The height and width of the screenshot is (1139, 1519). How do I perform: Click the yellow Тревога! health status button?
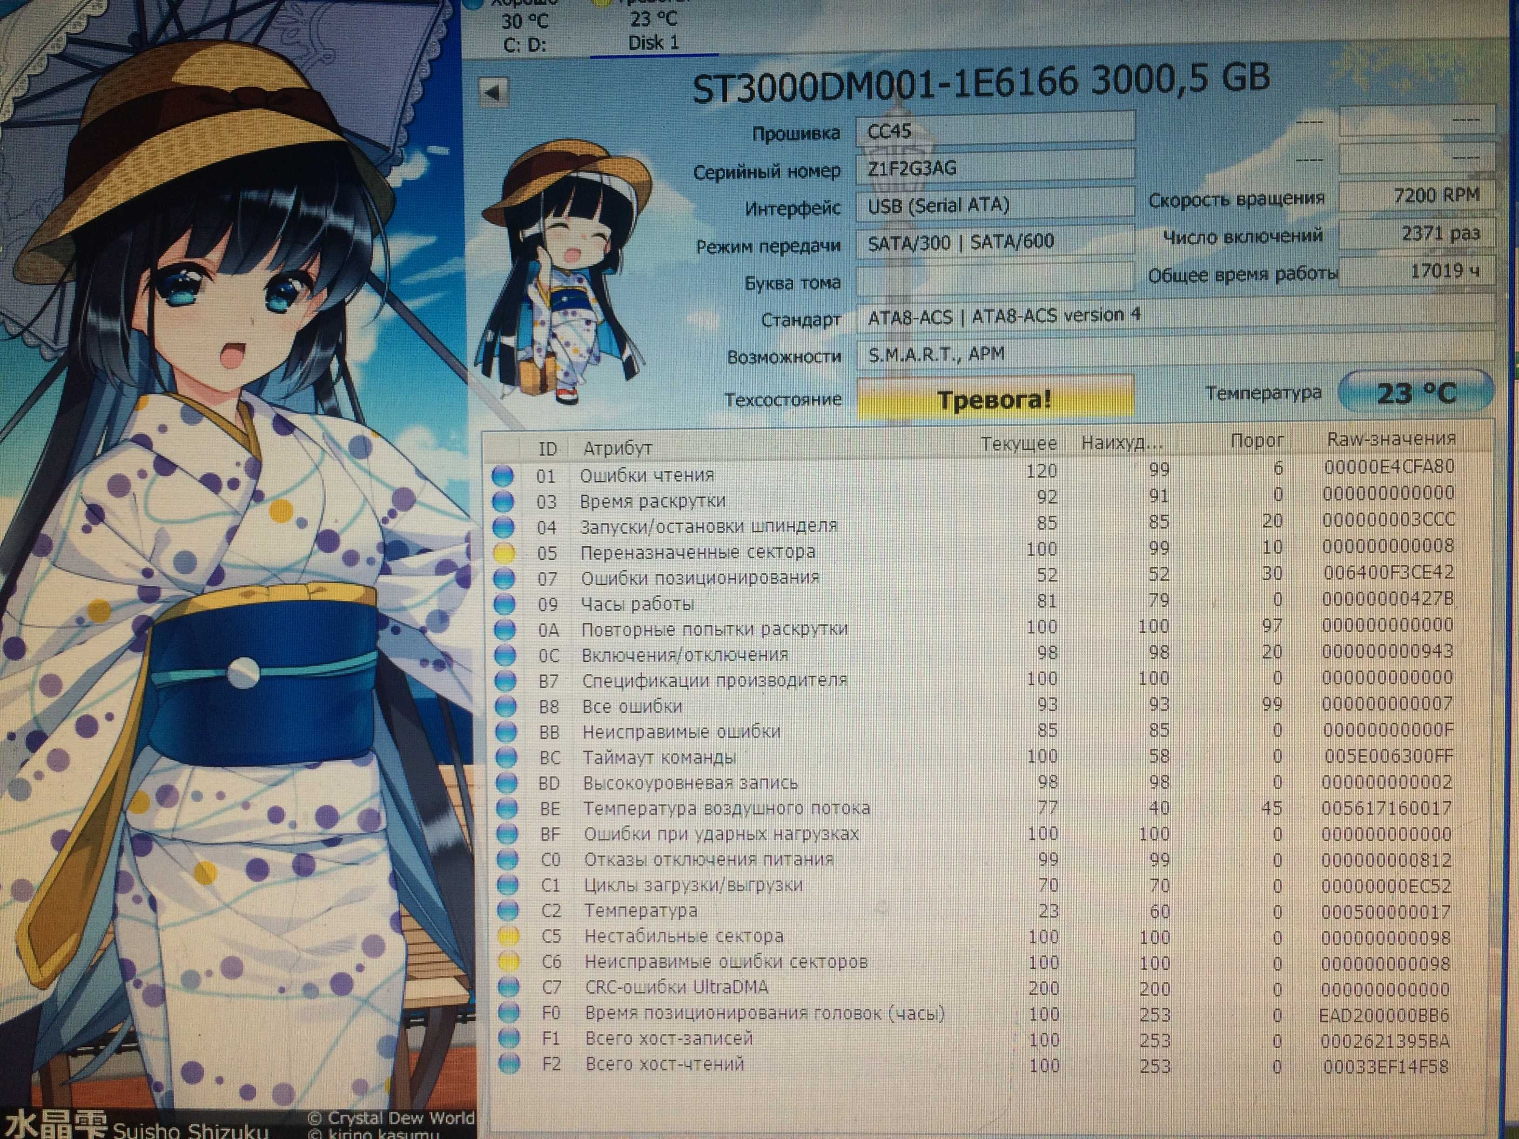(995, 397)
